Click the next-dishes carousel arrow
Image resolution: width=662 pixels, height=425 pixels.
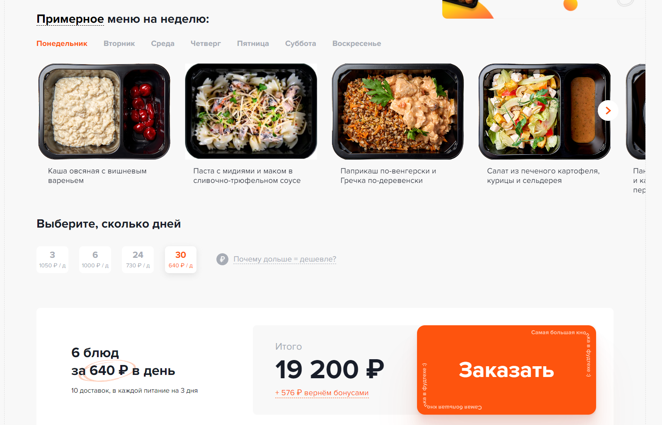[x=608, y=110]
